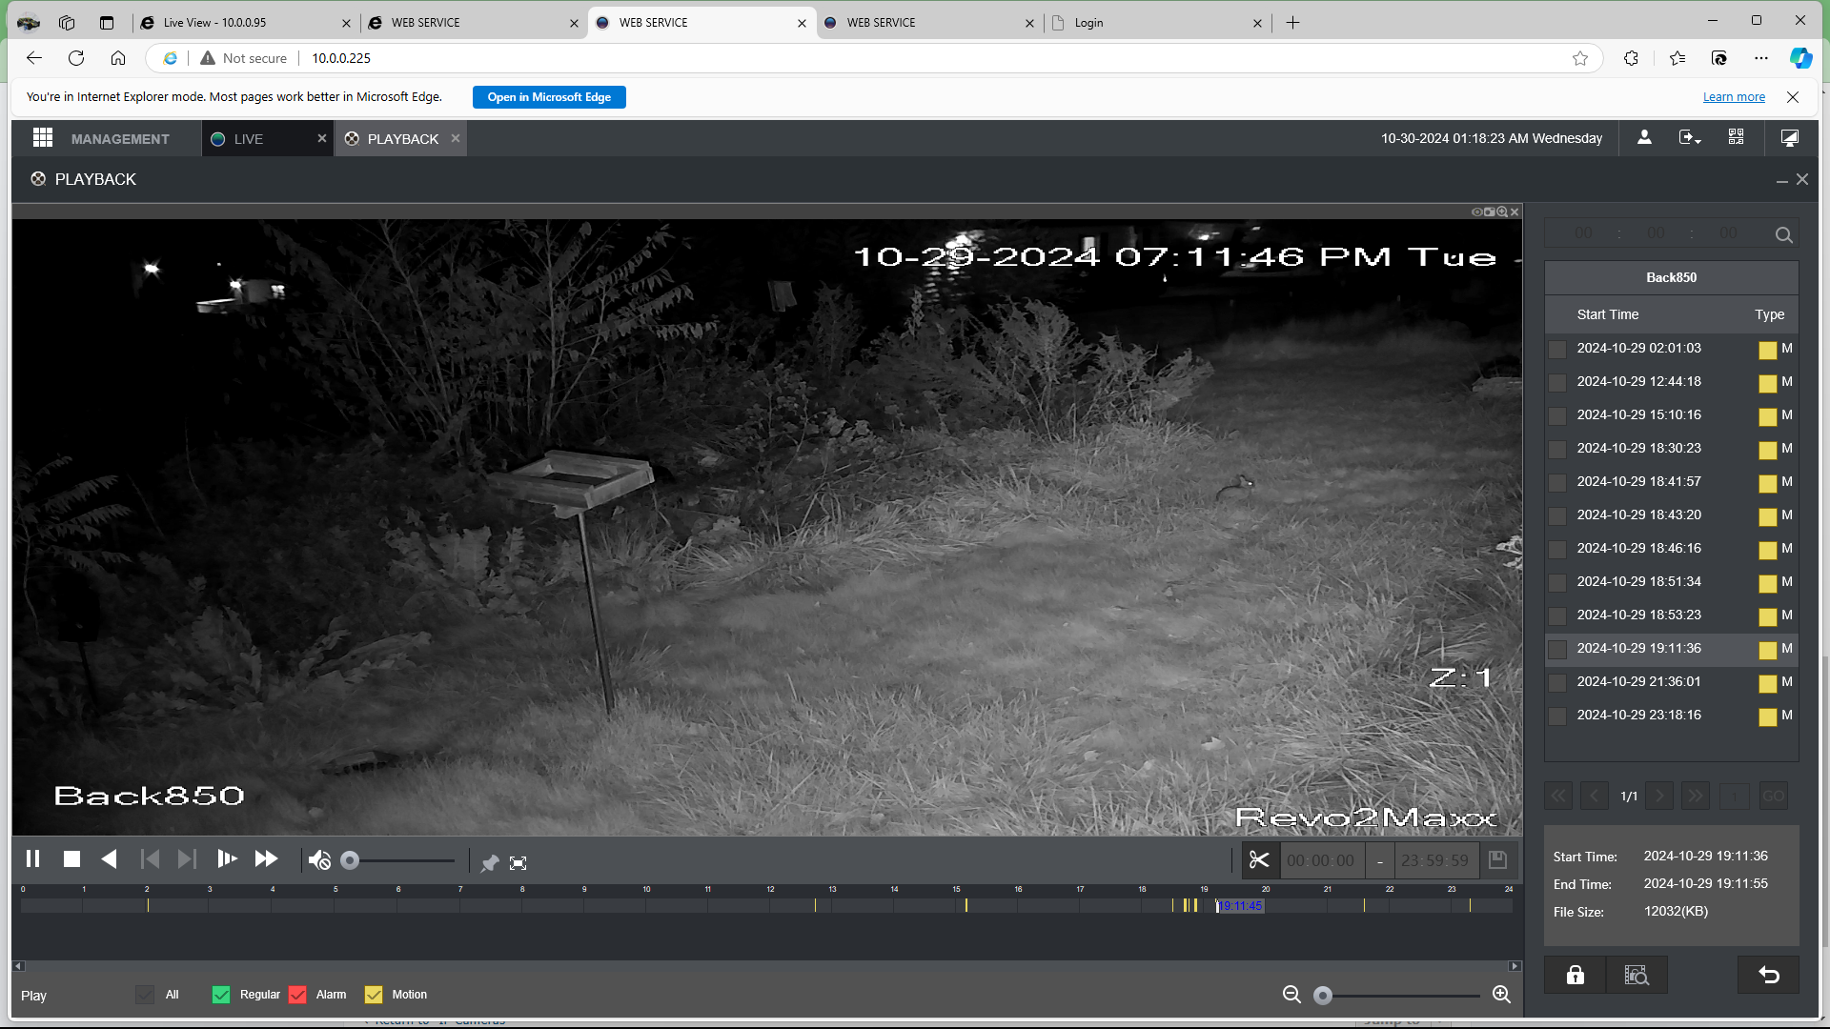
Task: Close the PLAYBACK tab
Action: pyautogui.click(x=456, y=138)
